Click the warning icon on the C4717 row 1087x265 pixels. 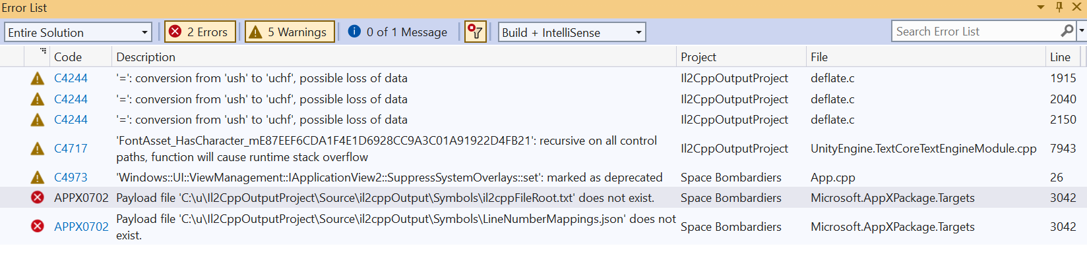coord(38,149)
